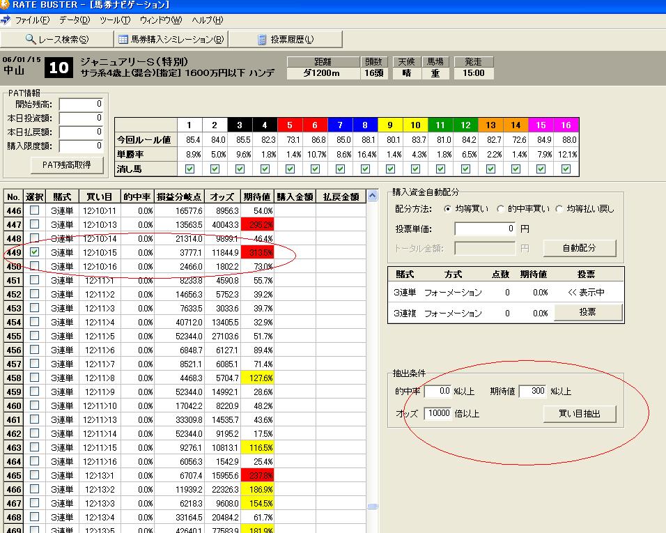Open the データ(D) menu

coord(75,20)
